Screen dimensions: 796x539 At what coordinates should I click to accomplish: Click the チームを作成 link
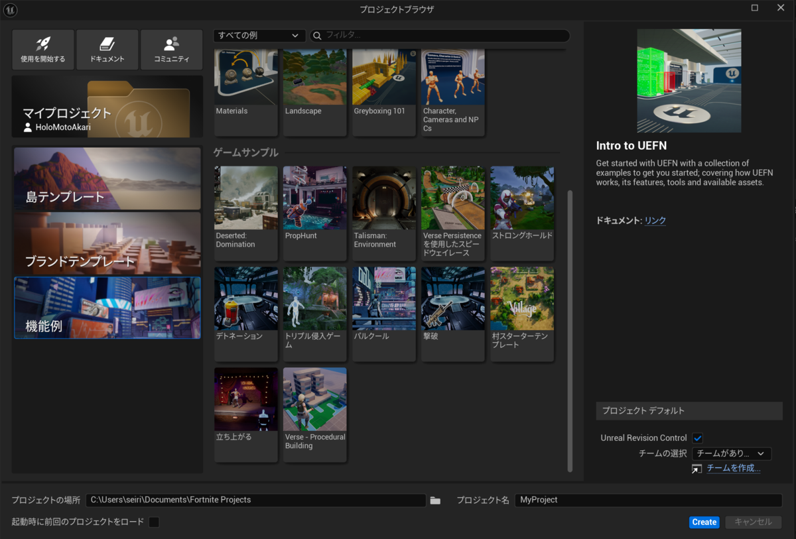point(734,469)
